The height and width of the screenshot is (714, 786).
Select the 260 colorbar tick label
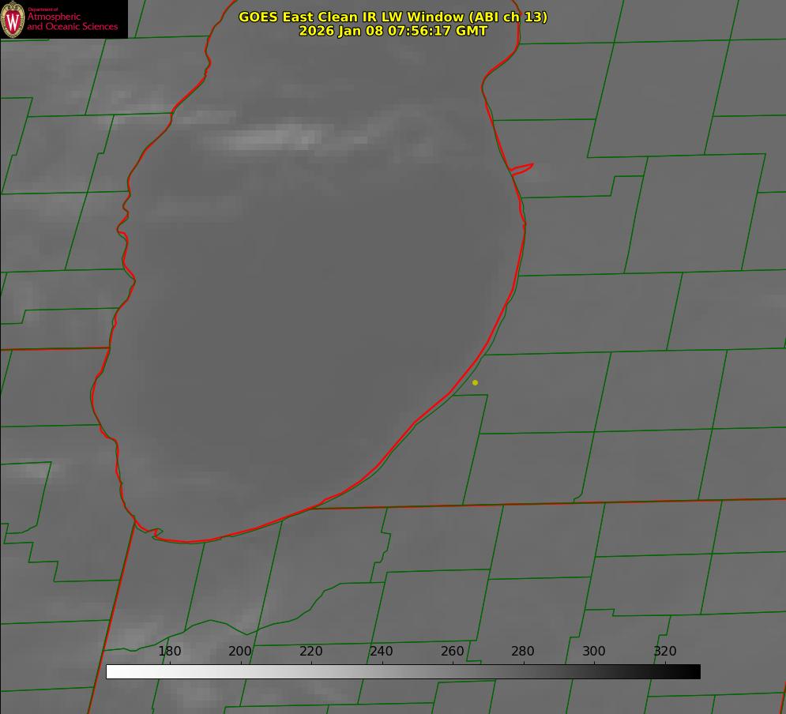tap(453, 652)
